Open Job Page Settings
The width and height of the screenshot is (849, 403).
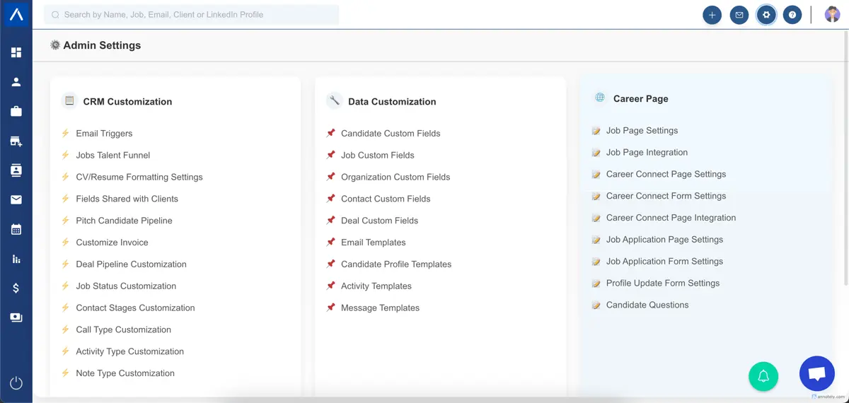pos(642,131)
